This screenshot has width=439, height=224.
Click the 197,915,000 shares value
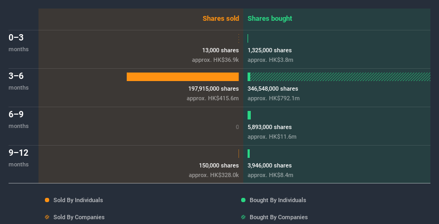coord(214,89)
